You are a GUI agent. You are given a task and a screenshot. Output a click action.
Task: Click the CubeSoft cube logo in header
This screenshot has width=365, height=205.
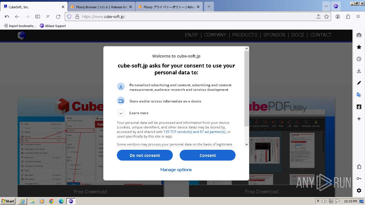[x=22, y=35]
